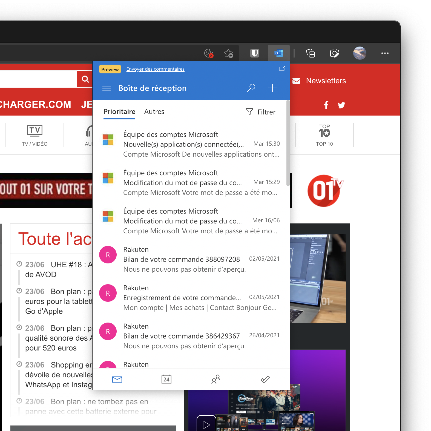The width and height of the screenshot is (431, 431).
Task: Click the website search input field
Action: coord(38,79)
